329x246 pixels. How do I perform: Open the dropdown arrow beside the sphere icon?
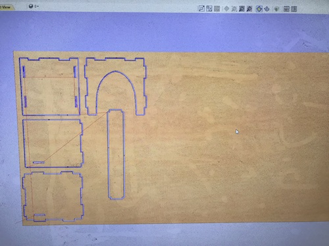[38, 7]
